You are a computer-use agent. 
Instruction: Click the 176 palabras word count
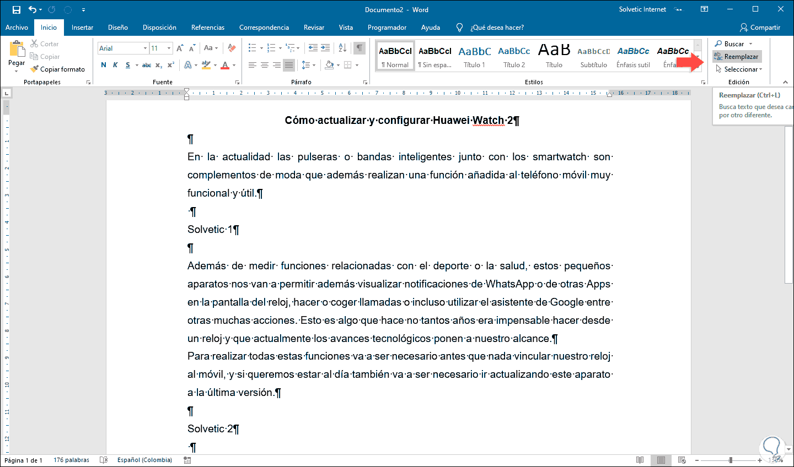coord(71,460)
